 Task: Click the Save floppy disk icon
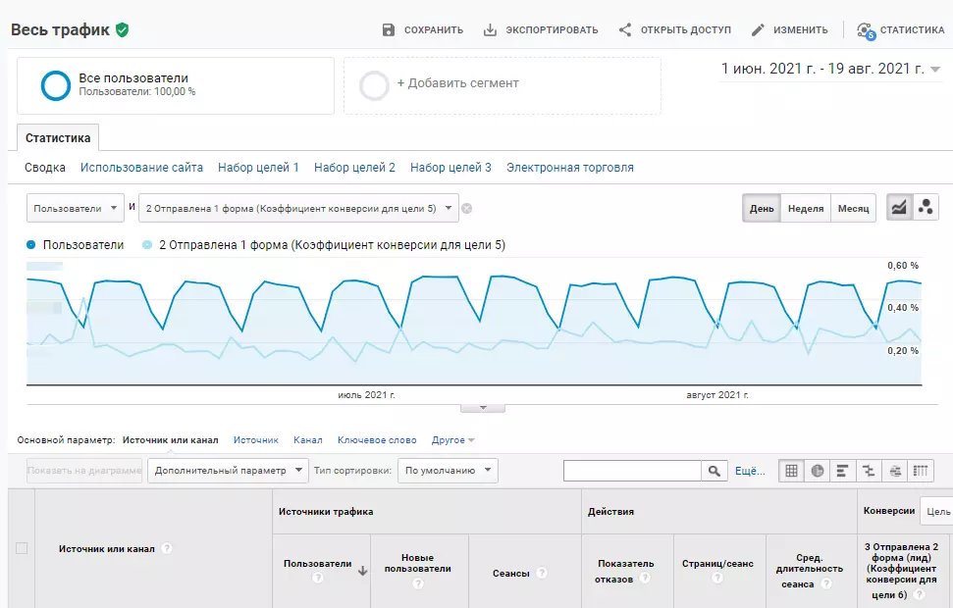389,29
